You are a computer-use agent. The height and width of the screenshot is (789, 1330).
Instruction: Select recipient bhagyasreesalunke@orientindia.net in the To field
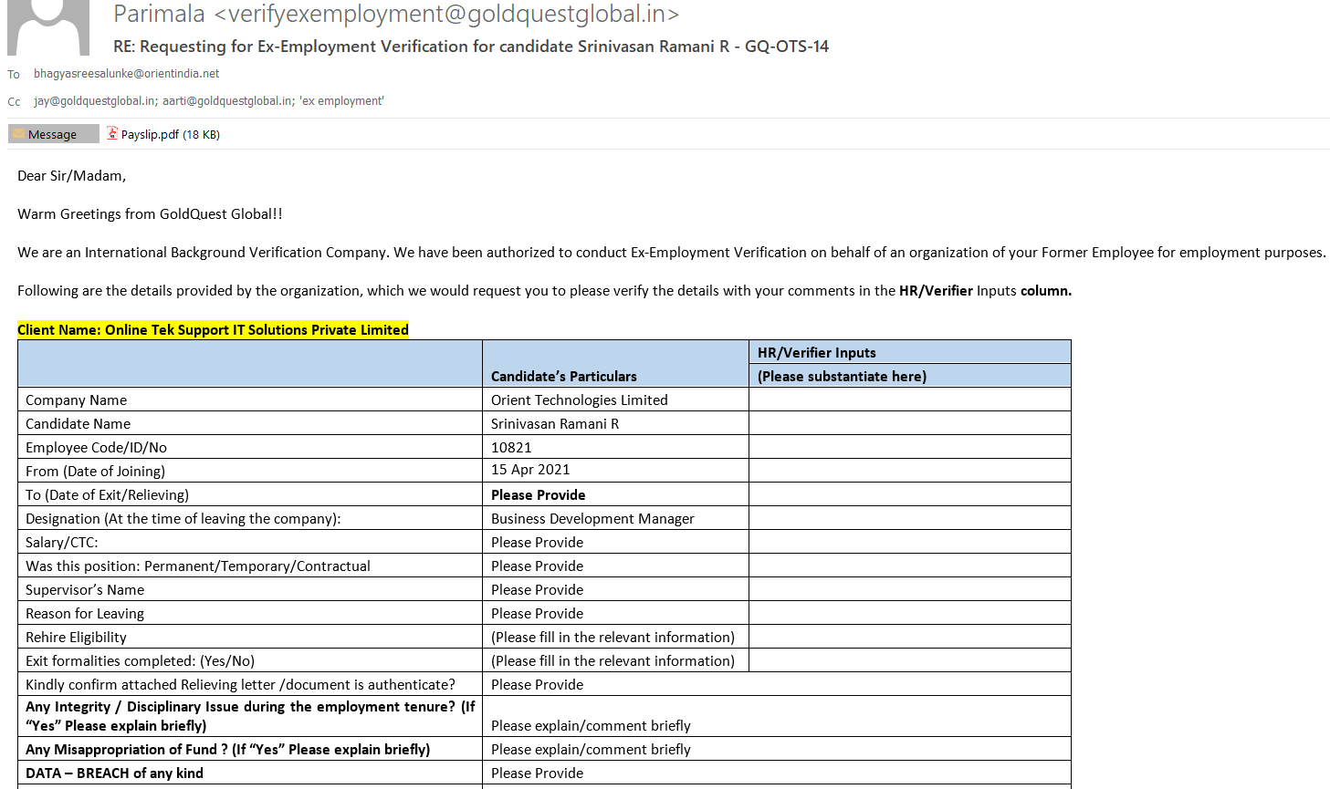tap(127, 74)
